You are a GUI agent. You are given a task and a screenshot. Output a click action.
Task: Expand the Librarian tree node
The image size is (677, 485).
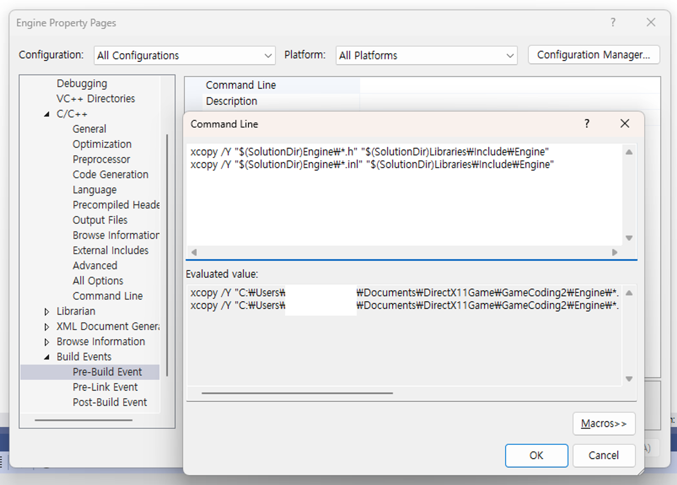(x=47, y=312)
